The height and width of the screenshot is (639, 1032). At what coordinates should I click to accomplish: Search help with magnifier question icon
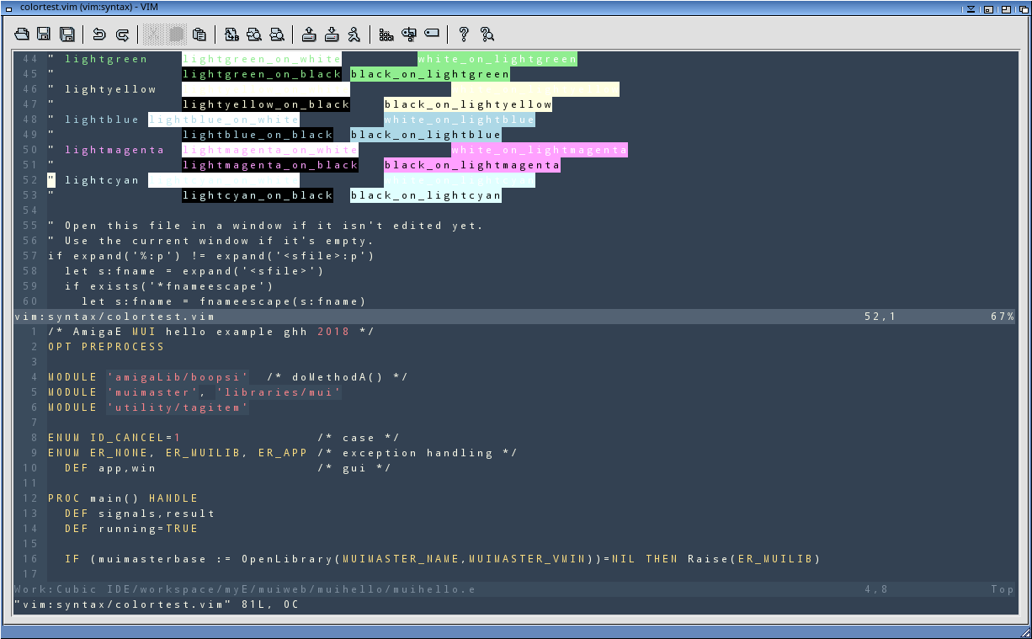tap(487, 35)
